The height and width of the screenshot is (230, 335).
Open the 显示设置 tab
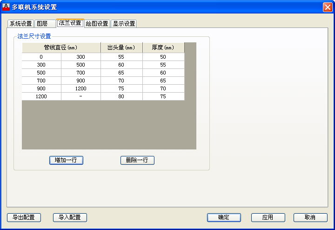(x=124, y=24)
